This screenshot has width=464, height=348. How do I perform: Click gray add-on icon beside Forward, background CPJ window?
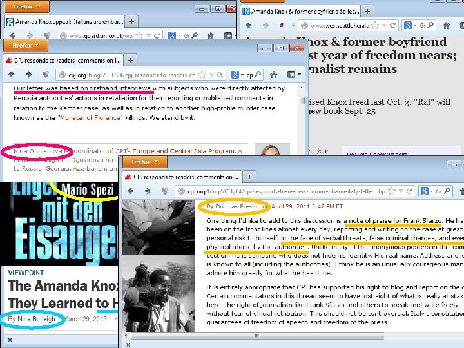(x=45, y=75)
